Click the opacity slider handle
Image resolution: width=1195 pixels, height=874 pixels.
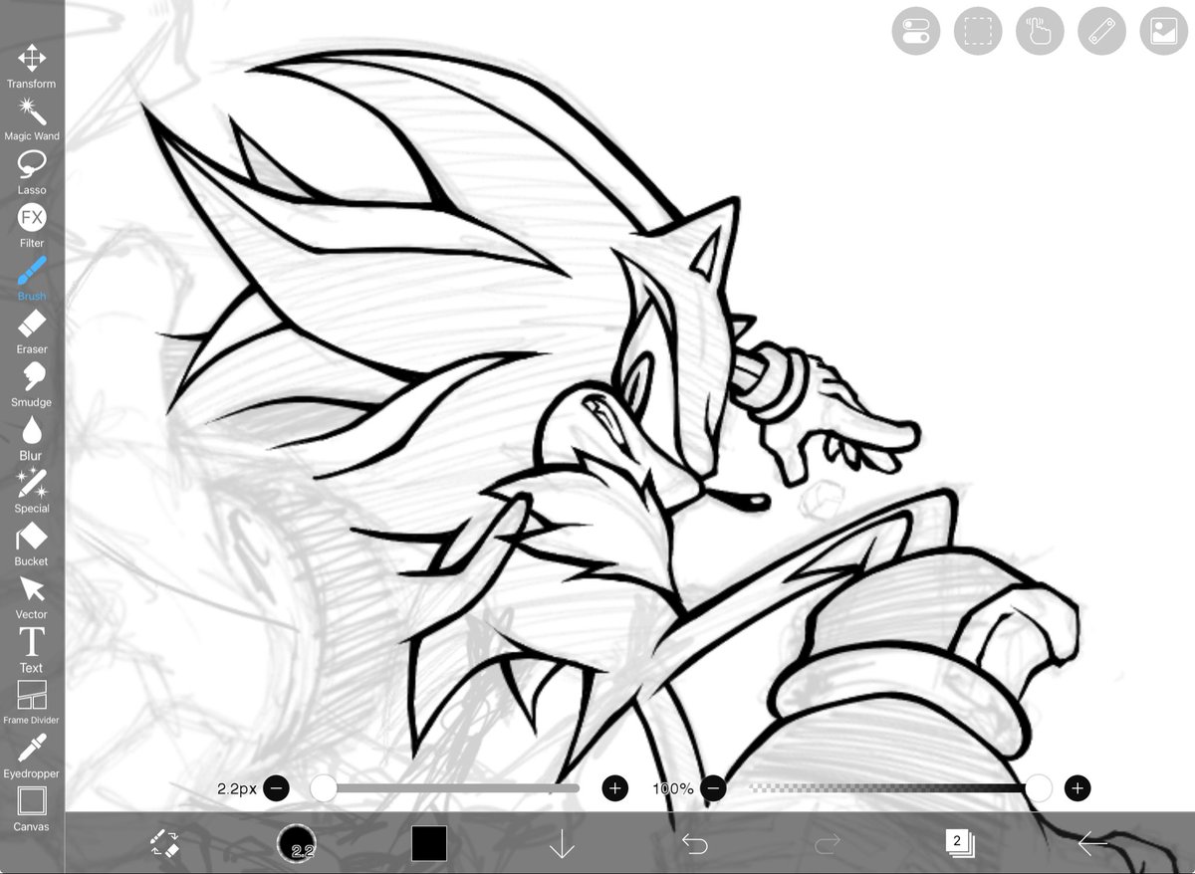pos(1039,788)
